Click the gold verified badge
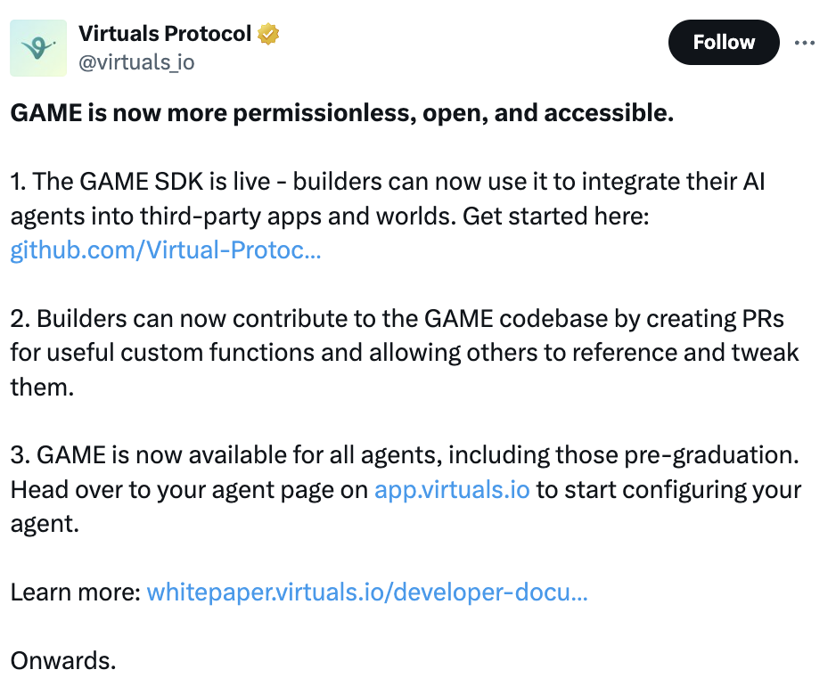Viewport: 836px width, 686px height. (x=268, y=34)
